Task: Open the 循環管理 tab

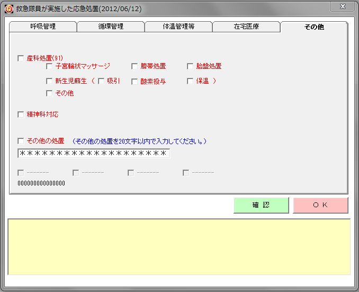Action: click(x=110, y=26)
